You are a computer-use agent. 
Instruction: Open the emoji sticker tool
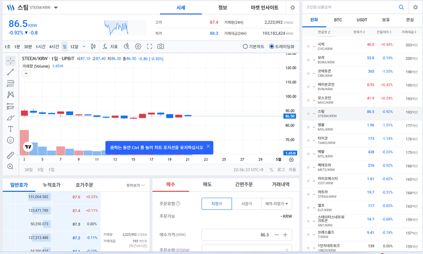pyautogui.click(x=11, y=140)
